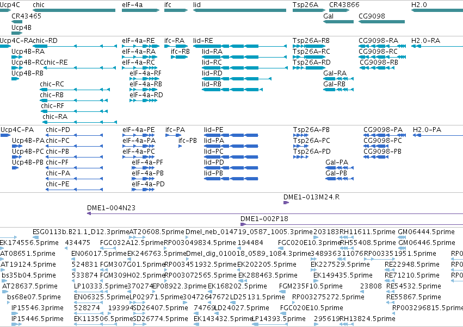Select the Tsp26A gene label
This screenshot has width=463, height=327.
(306, 5)
